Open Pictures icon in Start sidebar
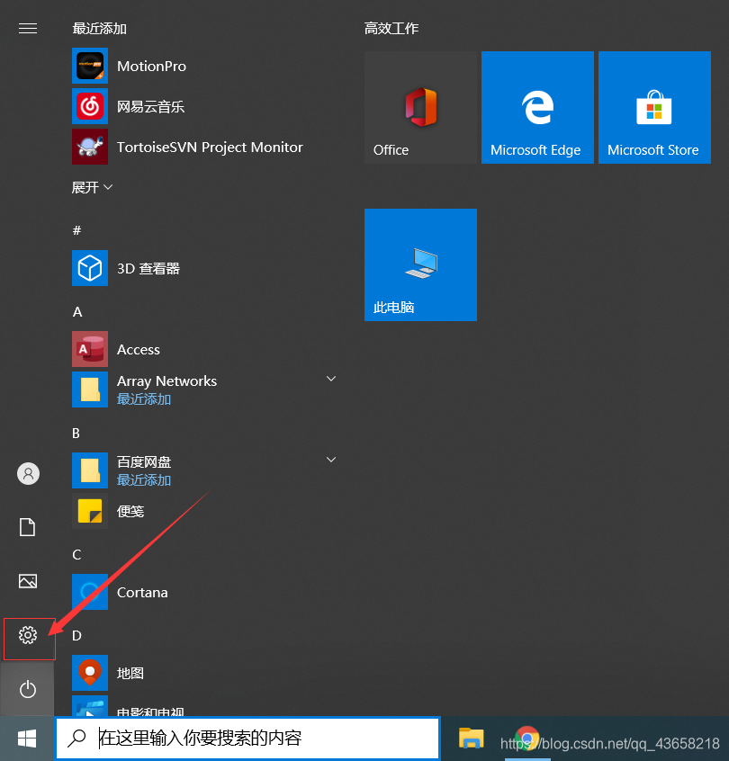Image resolution: width=729 pixels, height=761 pixels. (28, 581)
